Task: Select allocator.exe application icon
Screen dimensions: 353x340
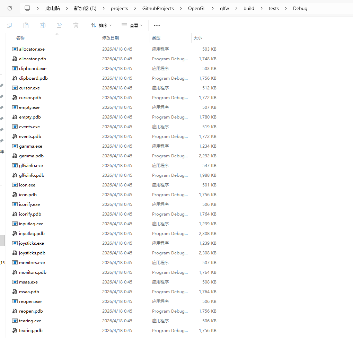Action: [15, 49]
